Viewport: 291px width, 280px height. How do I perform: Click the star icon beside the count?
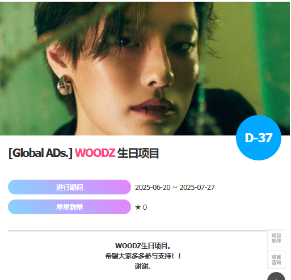[138, 207]
